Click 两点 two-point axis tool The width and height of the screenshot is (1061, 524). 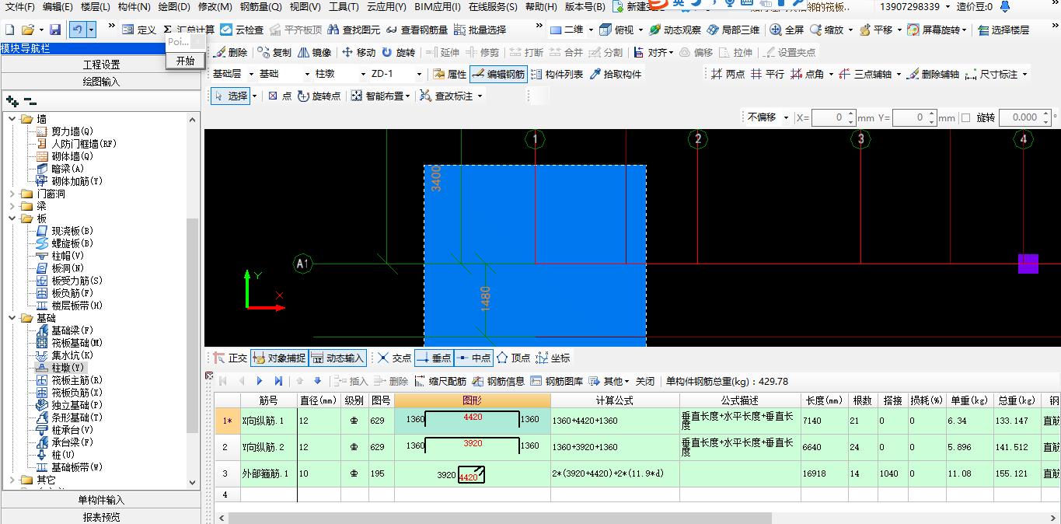point(728,74)
